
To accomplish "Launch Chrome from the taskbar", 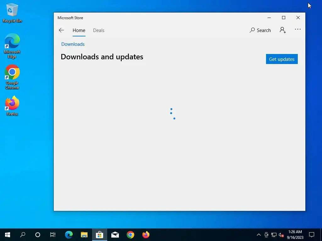I will tap(130, 235).
